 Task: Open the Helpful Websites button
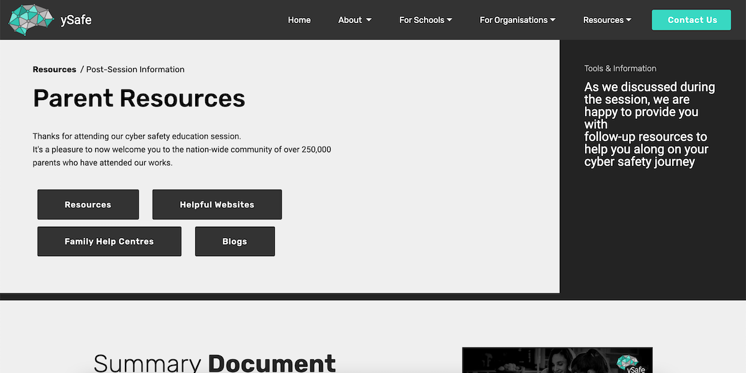(217, 205)
